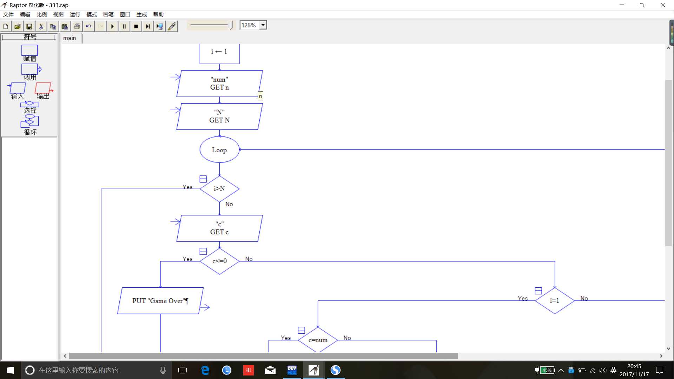Select the PUT "Game Over" output symbol

click(160, 301)
